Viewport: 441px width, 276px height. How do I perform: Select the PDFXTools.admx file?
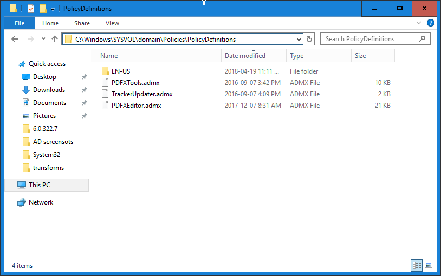(135, 83)
